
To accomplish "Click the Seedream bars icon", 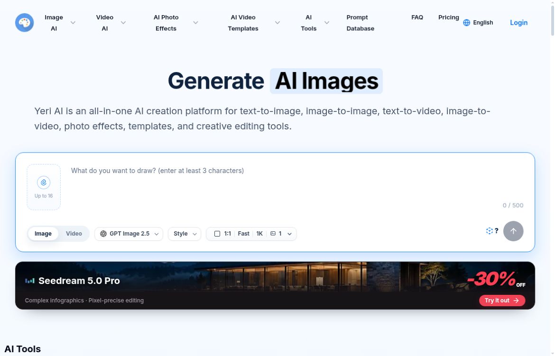I will pos(30,281).
